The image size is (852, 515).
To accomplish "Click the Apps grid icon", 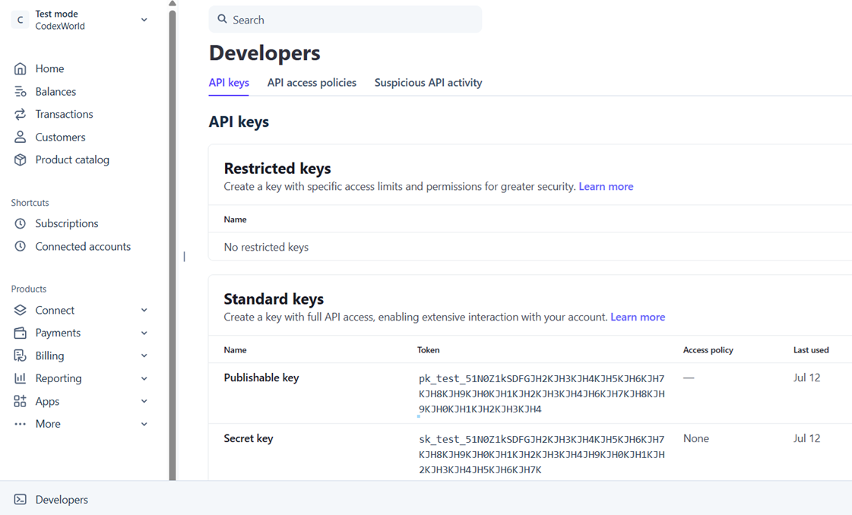I will click(20, 401).
